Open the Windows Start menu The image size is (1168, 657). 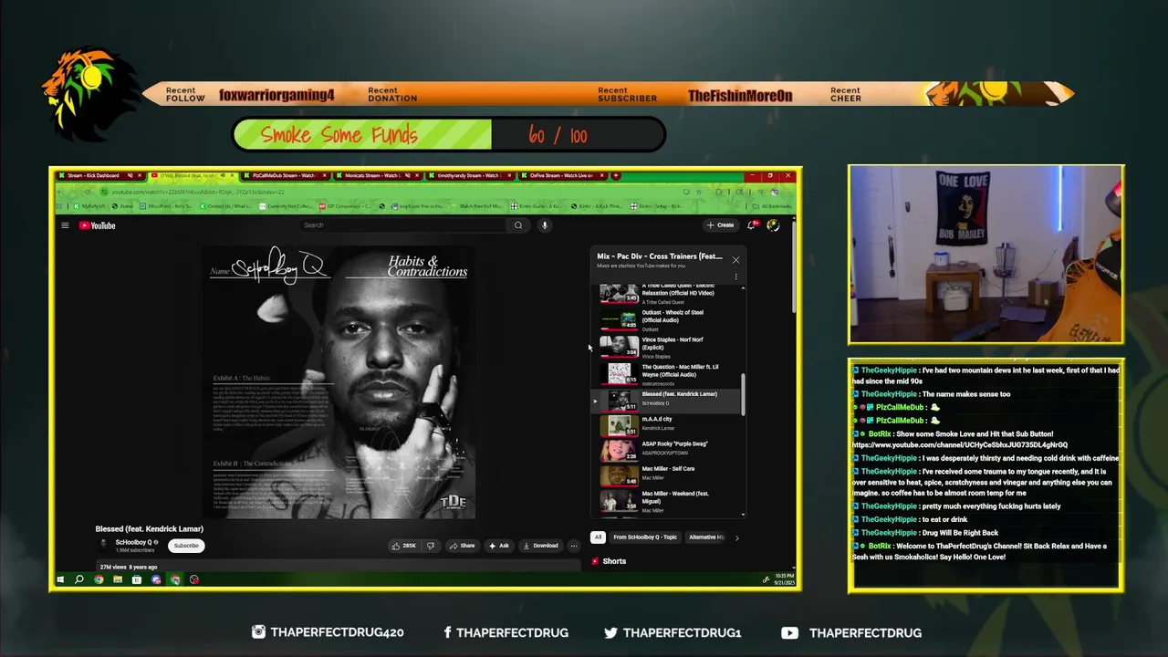[x=60, y=579]
